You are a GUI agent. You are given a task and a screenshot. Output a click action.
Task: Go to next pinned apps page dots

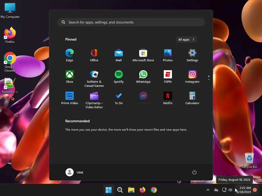pos(209,78)
